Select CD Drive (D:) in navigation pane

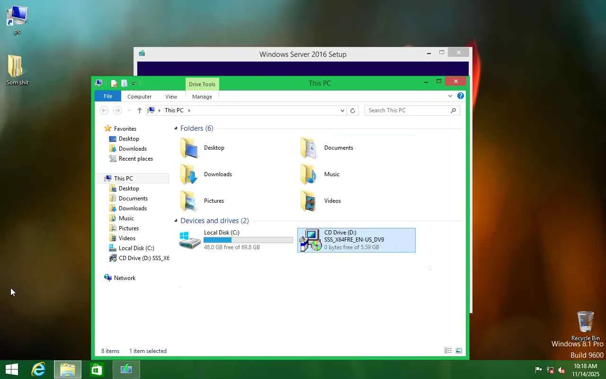(139, 258)
